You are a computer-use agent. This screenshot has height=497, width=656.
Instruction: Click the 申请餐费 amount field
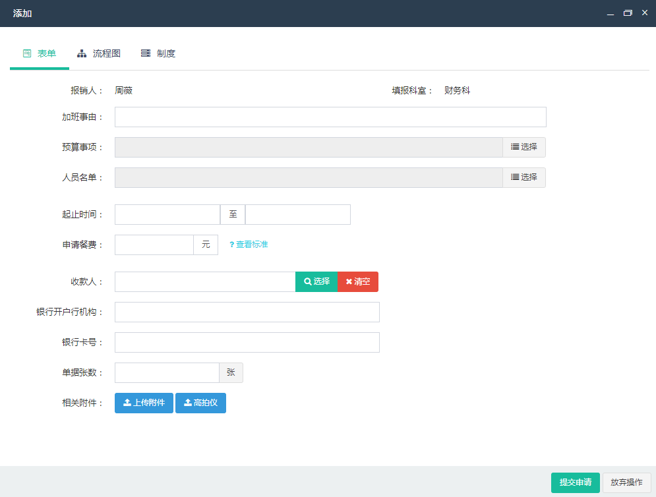154,245
